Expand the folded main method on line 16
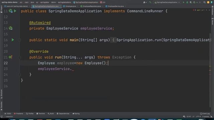The width and height of the screenshot is (214, 120). (19, 40)
